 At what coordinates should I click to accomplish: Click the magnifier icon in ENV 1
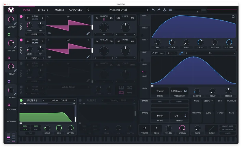click(x=233, y=17)
